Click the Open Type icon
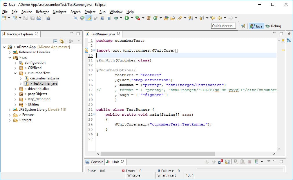This screenshot has width=293, height=180. point(166,18)
